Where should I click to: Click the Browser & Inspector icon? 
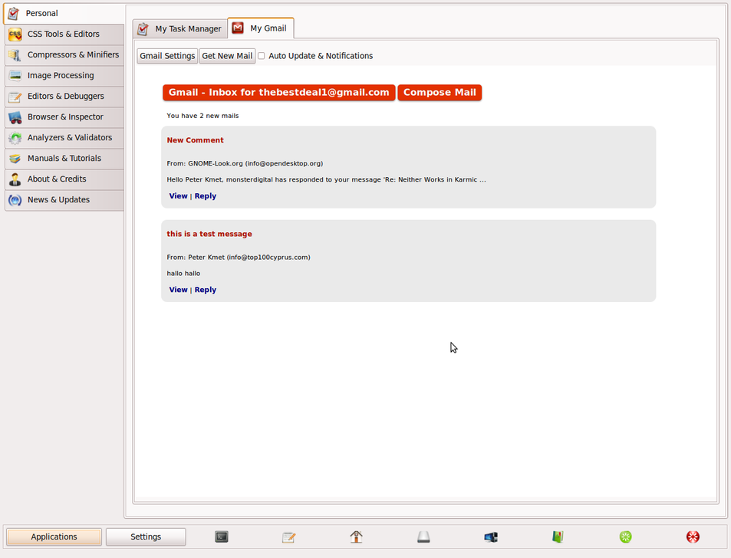click(15, 117)
